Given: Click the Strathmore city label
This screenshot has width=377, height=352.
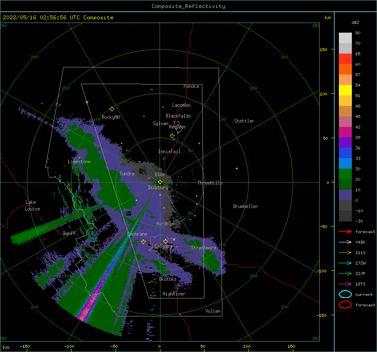Looking at the screenshot, I should coord(204,248).
